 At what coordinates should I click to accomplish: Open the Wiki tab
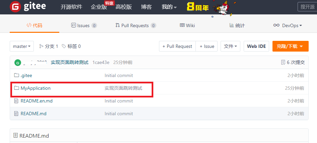pyautogui.click(x=187, y=25)
